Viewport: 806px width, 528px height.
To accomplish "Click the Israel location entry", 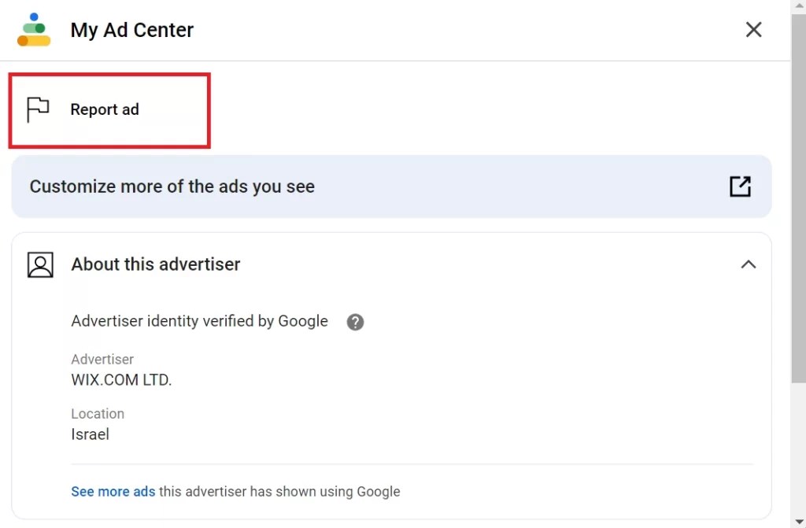I will (x=90, y=434).
